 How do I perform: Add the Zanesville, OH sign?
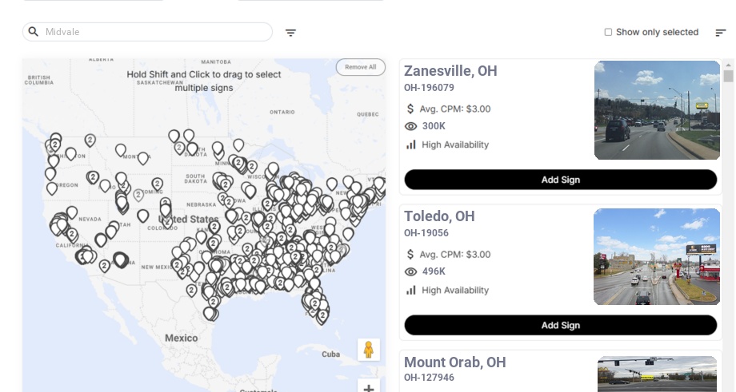pyautogui.click(x=560, y=180)
